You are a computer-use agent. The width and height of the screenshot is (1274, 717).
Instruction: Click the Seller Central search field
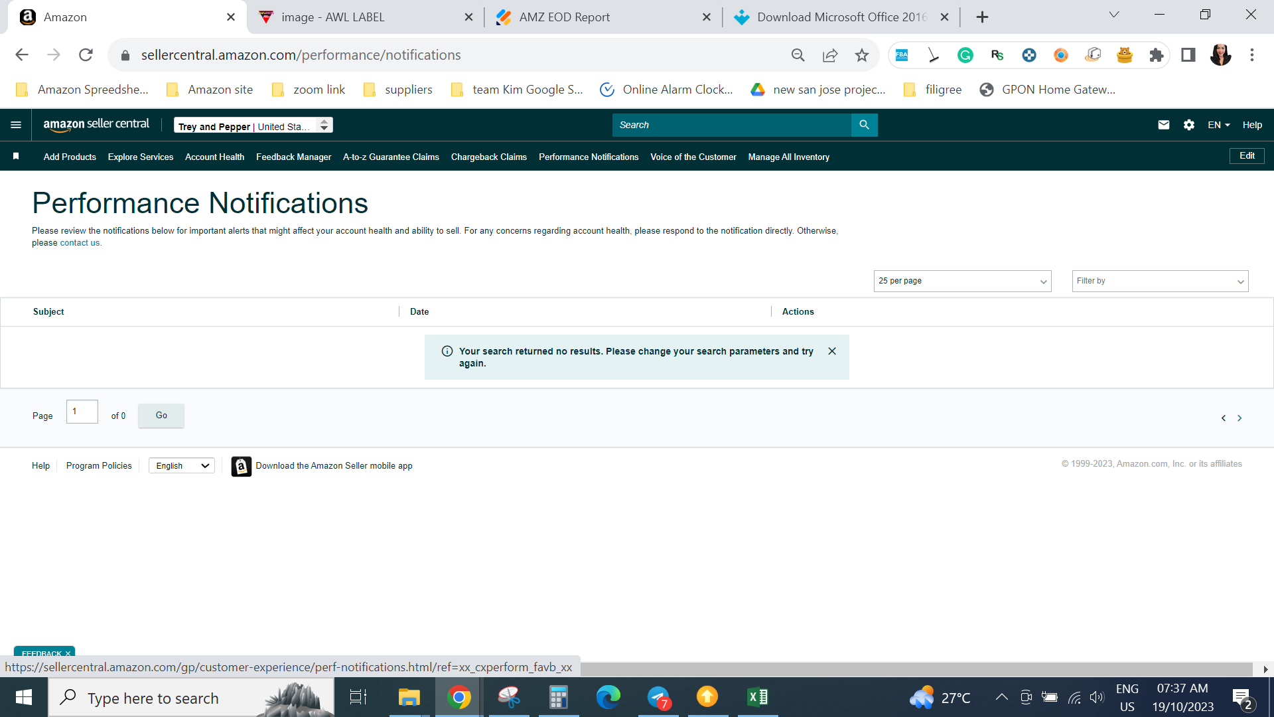(x=731, y=125)
